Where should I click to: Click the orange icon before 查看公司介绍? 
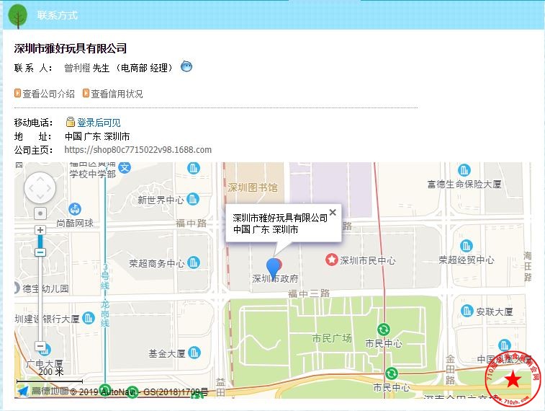(17, 93)
